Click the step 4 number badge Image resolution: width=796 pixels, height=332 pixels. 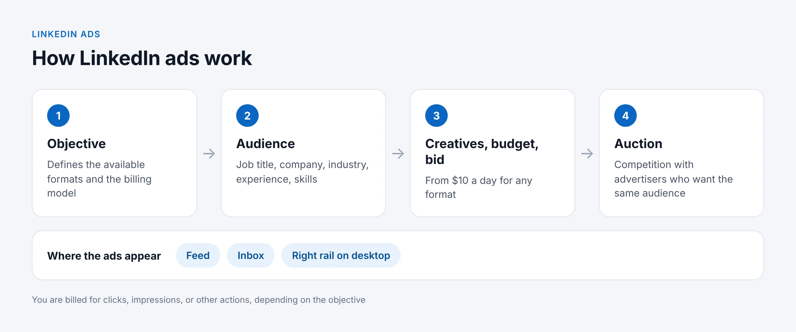[x=626, y=116]
